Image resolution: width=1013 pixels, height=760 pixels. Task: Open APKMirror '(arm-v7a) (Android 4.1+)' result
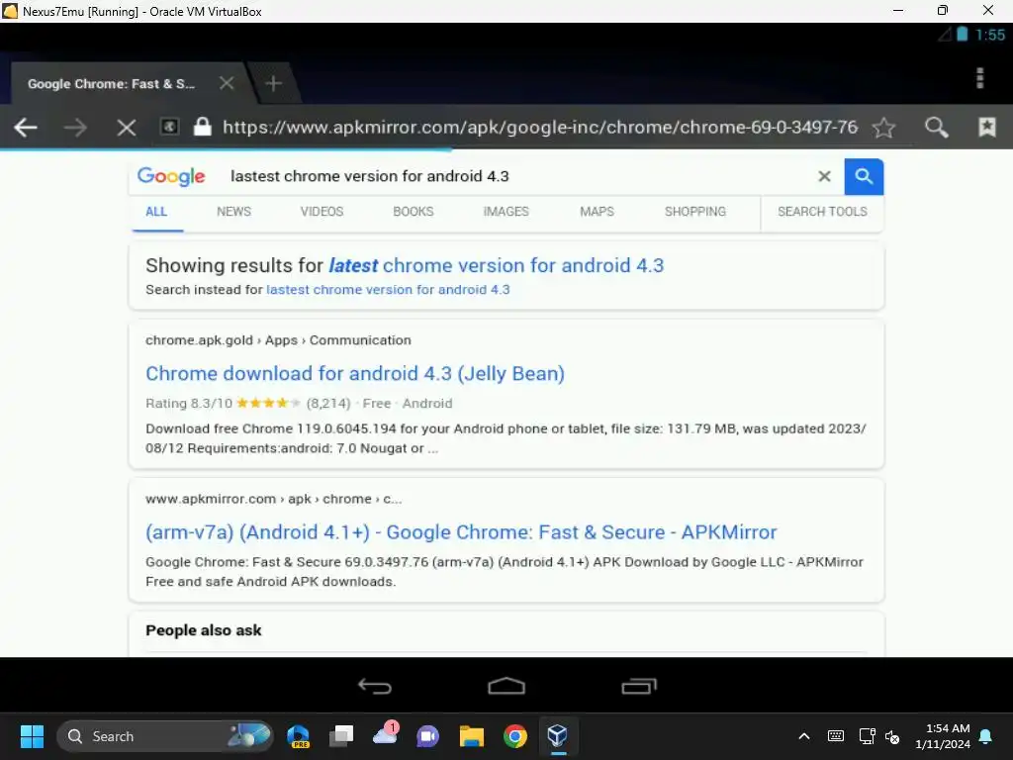pos(461,532)
